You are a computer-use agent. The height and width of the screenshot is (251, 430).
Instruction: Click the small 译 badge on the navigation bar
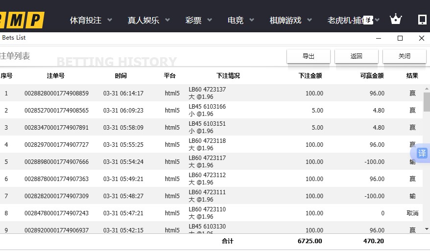pyautogui.click(x=369, y=20)
